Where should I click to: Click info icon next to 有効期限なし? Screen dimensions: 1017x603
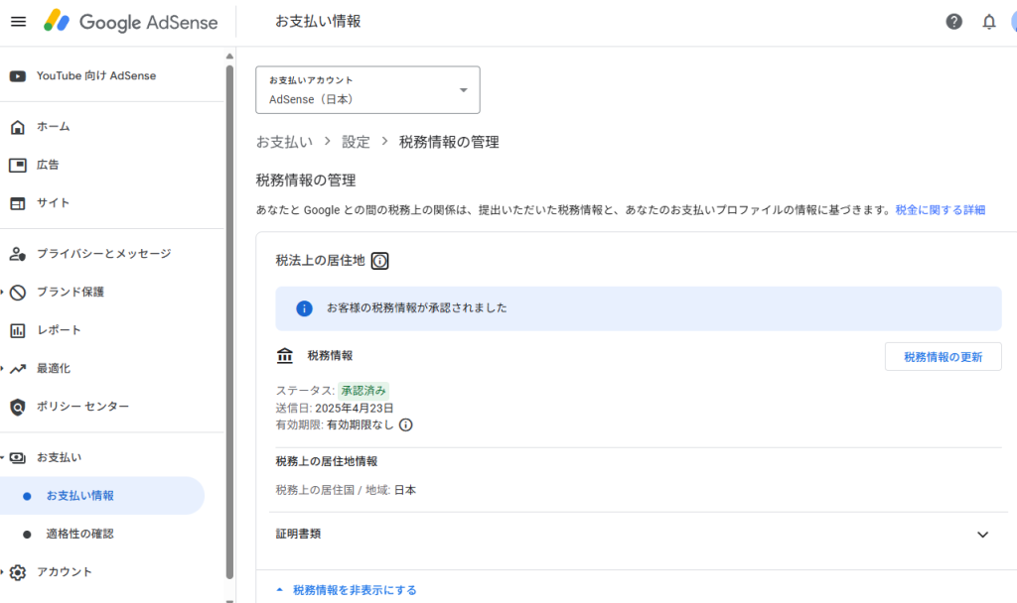(x=405, y=424)
